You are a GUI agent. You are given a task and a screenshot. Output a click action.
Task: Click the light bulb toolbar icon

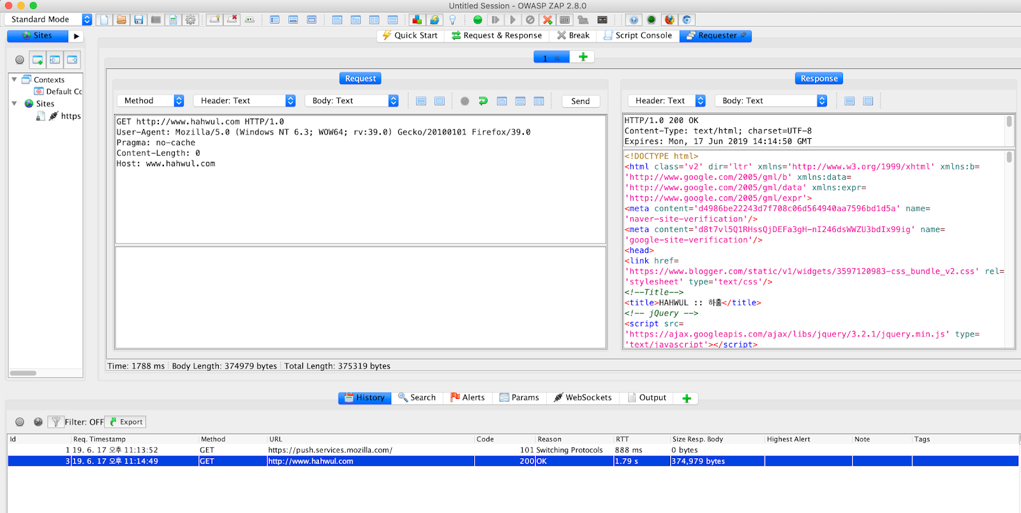(x=452, y=20)
